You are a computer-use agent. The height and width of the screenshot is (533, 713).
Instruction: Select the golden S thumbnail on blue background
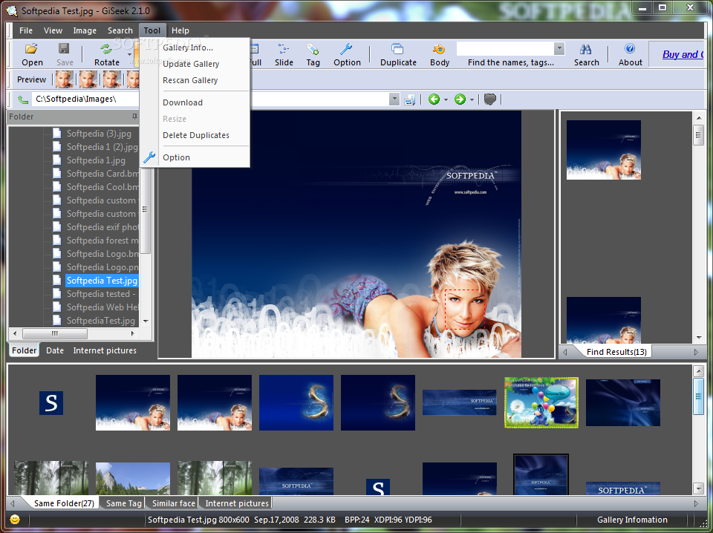(296, 402)
